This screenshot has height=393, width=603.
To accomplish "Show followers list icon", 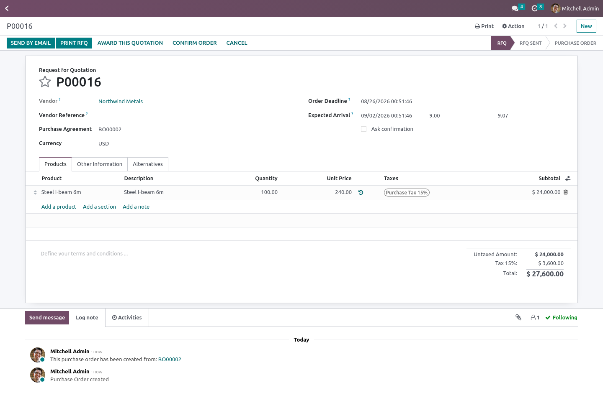I will tap(535, 318).
